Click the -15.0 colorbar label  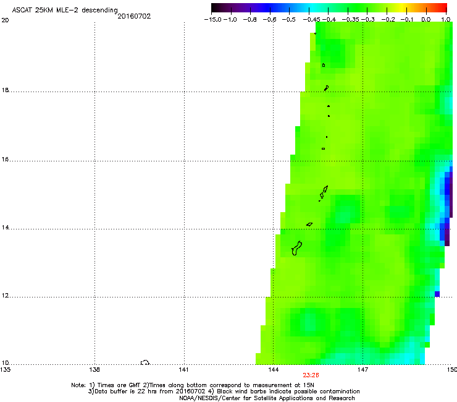point(213,20)
